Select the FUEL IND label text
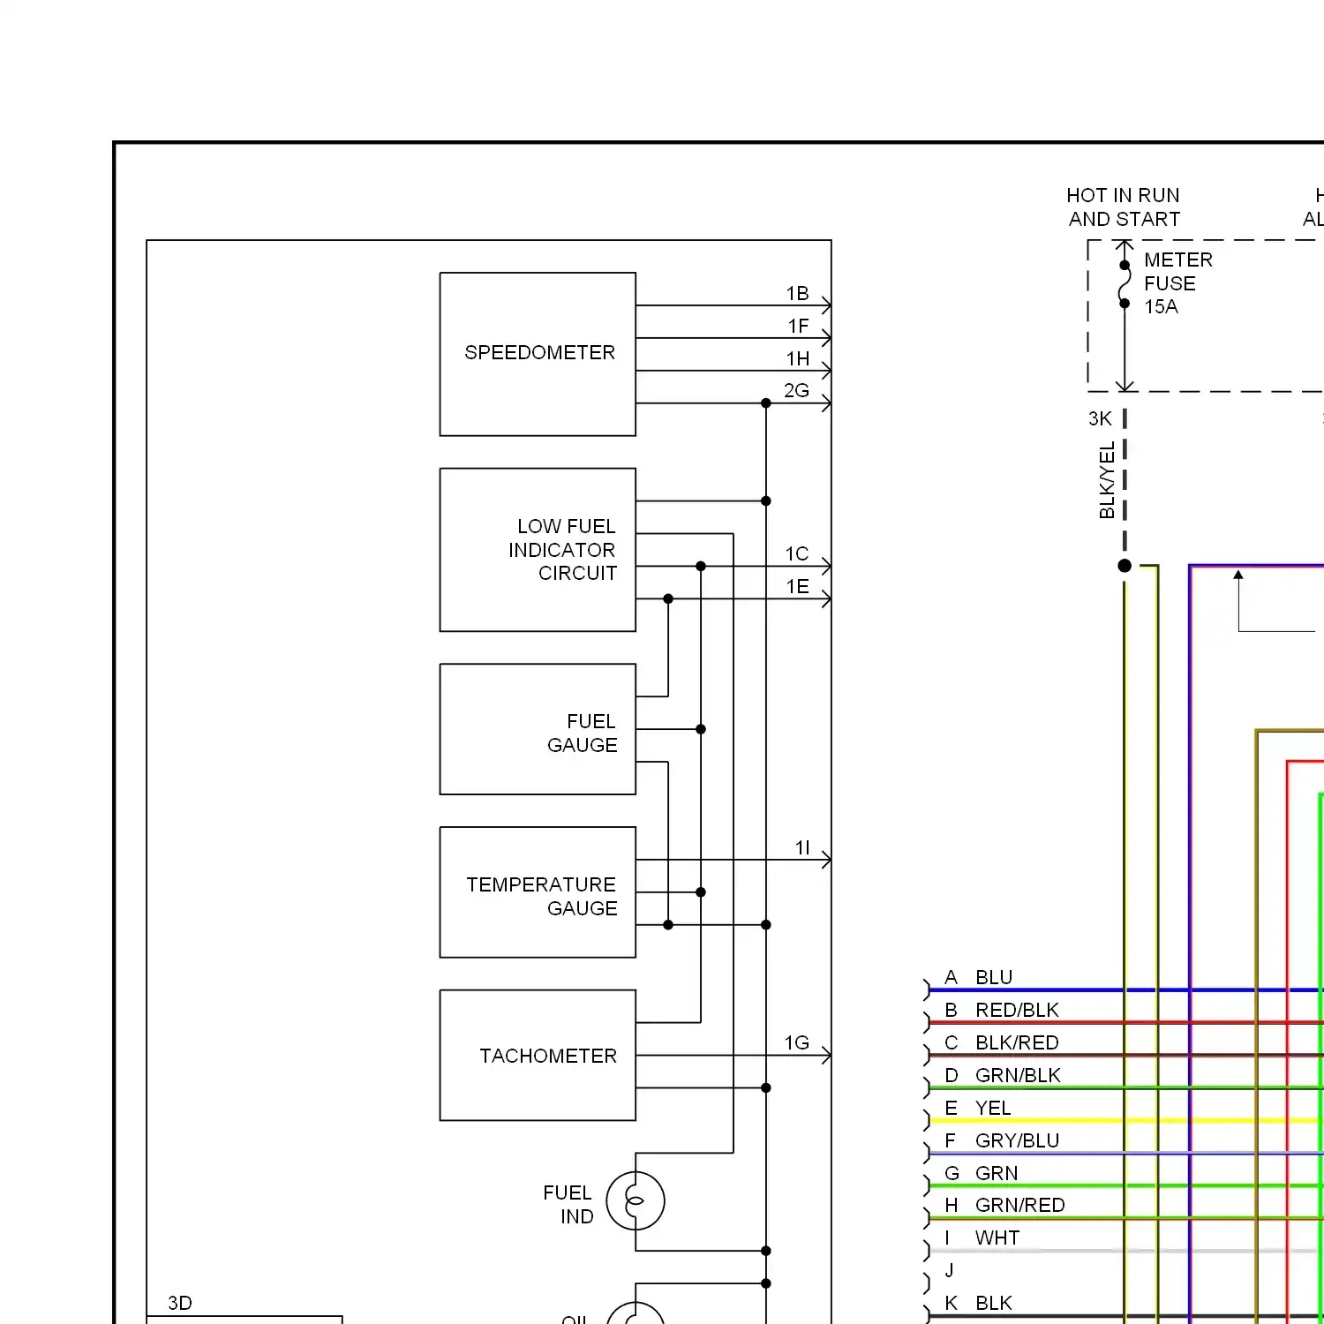1324x1324 pixels. [x=568, y=1204]
